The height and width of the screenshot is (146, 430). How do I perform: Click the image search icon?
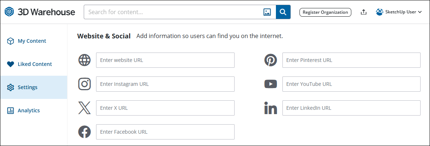pyautogui.click(x=267, y=12)
